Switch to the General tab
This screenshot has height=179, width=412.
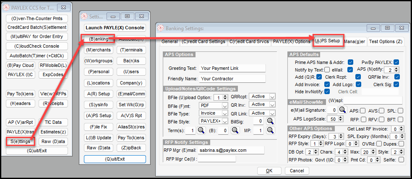pos(169,42)
